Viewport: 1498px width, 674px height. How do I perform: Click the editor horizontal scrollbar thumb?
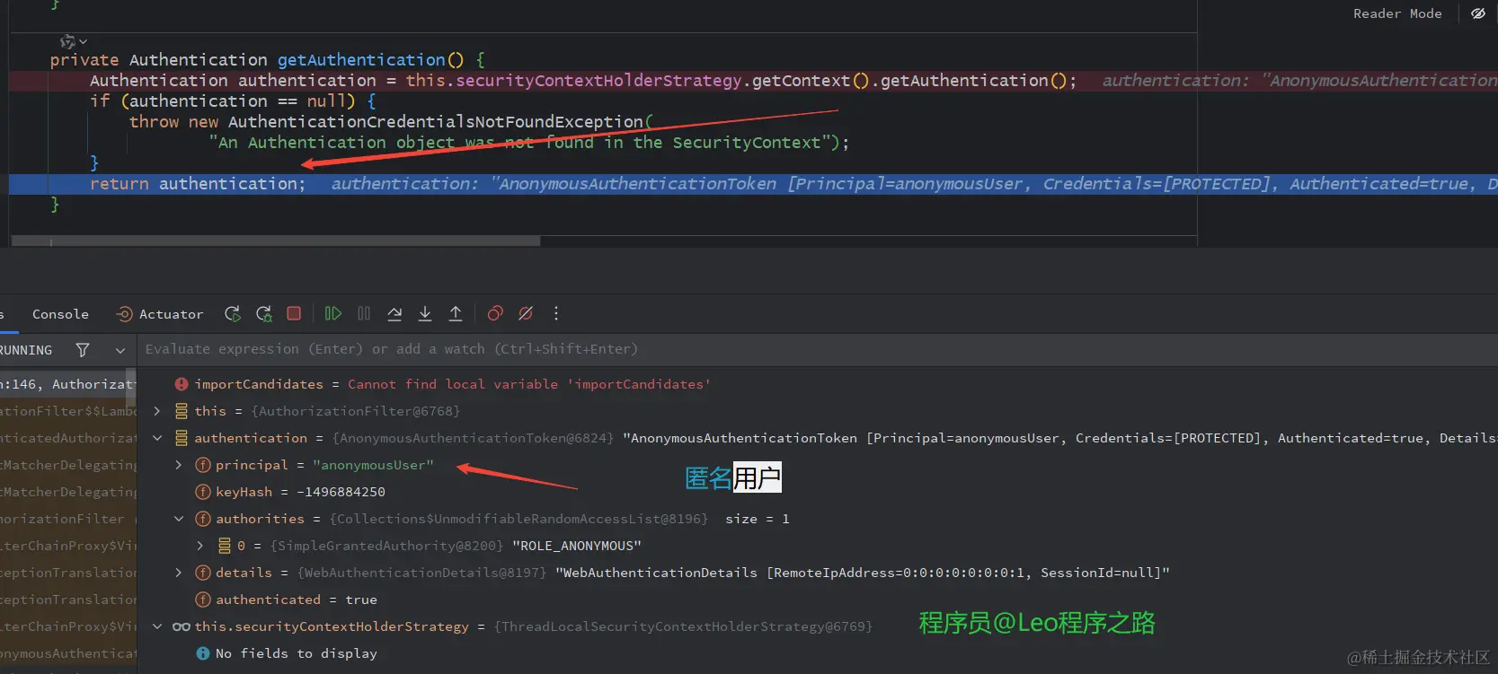tap(276, 241)
